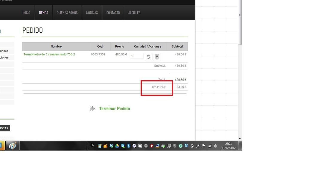Click the bold Total value 480,50 €
This screenshot has width=329, height=185.
tap(180, 80)
